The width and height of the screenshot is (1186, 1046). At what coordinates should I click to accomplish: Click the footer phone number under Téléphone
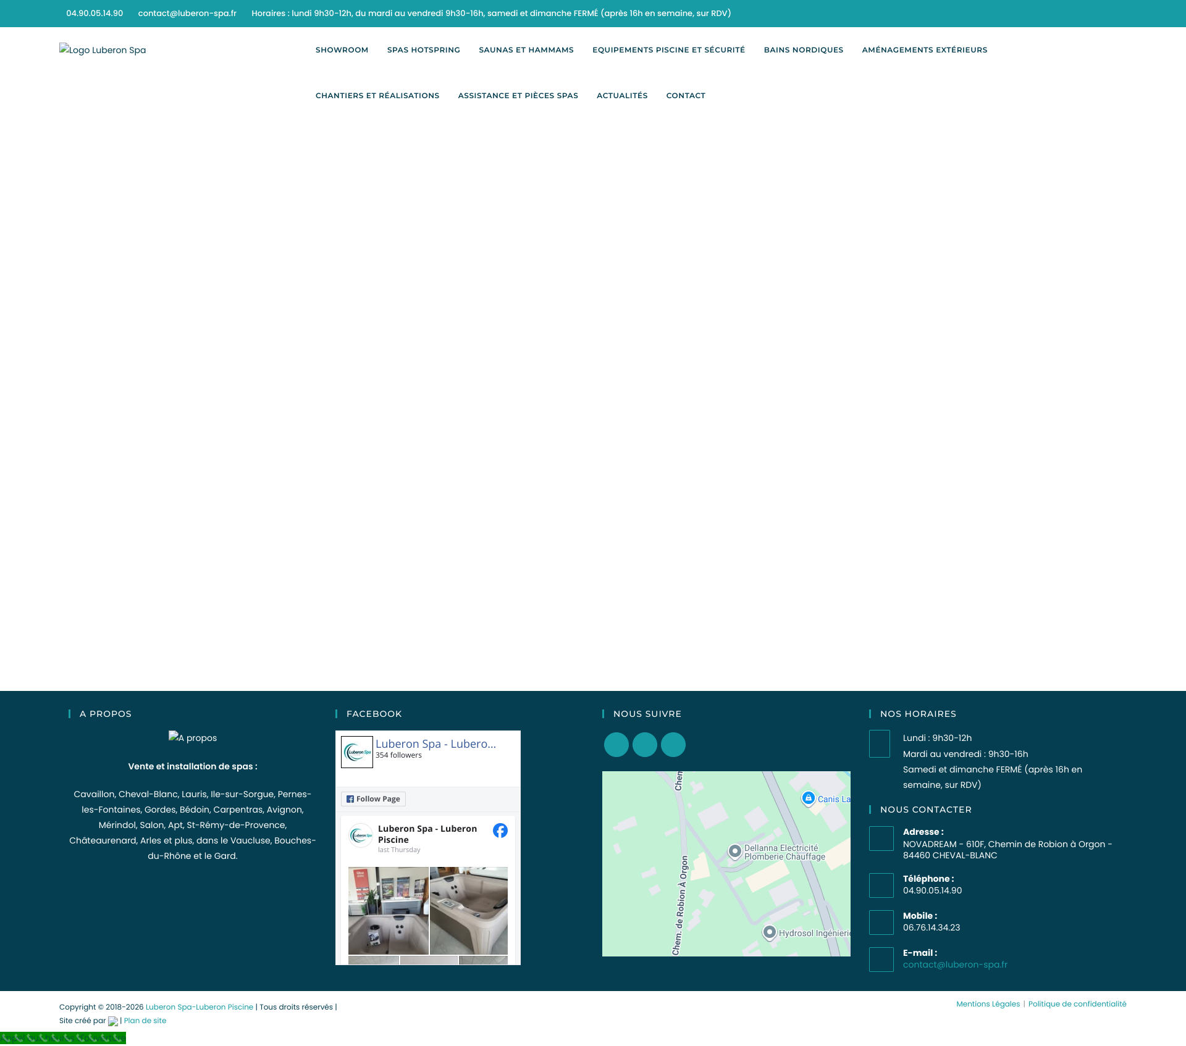[933, 890]
